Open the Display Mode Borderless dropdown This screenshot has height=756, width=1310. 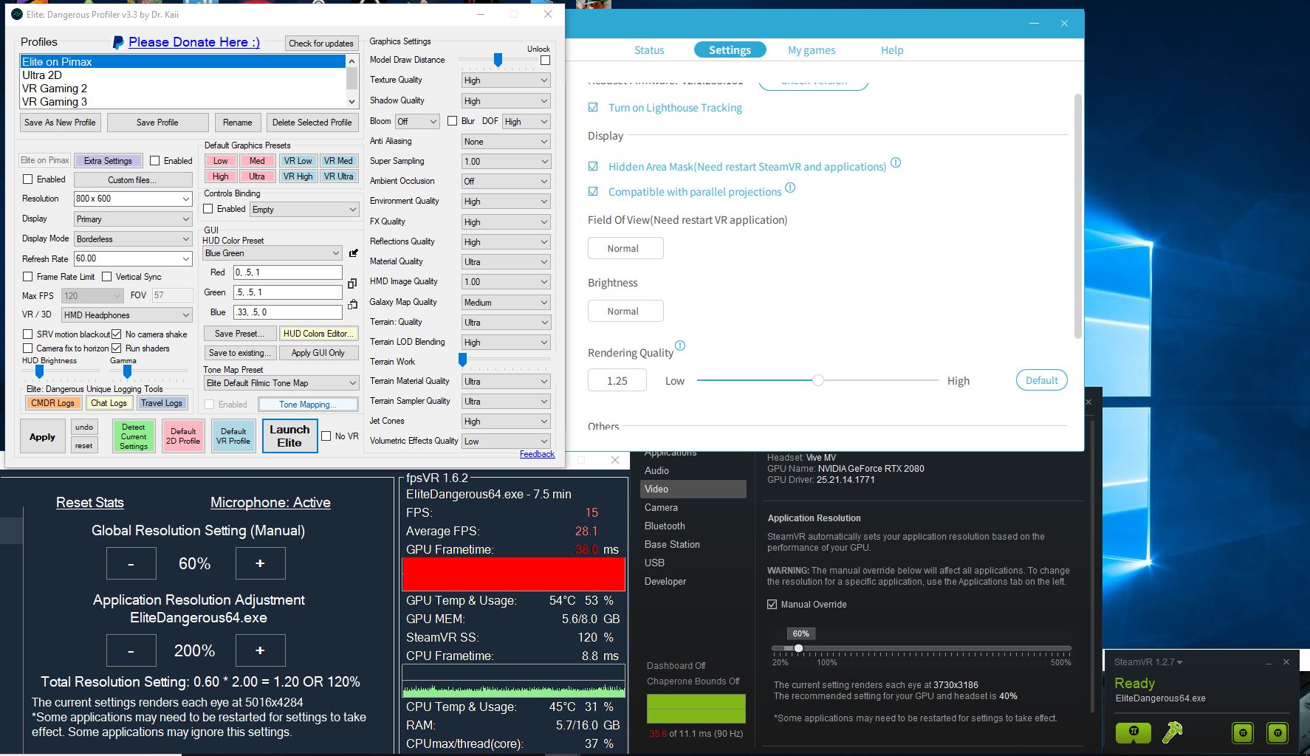coord(133,239)
